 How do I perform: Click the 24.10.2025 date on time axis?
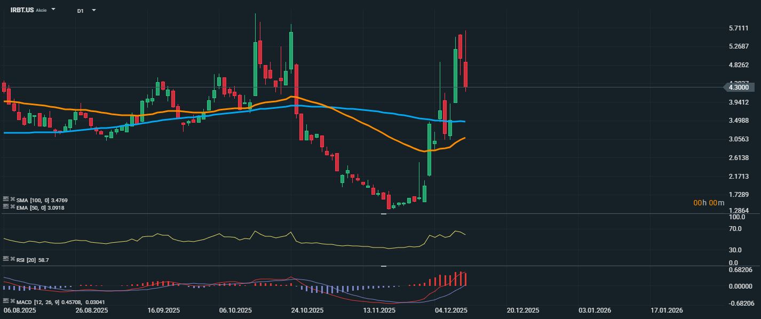(306, 310)
